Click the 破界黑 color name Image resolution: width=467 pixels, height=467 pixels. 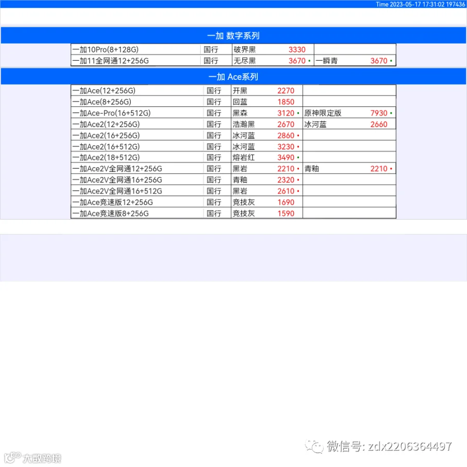[244, 49]
